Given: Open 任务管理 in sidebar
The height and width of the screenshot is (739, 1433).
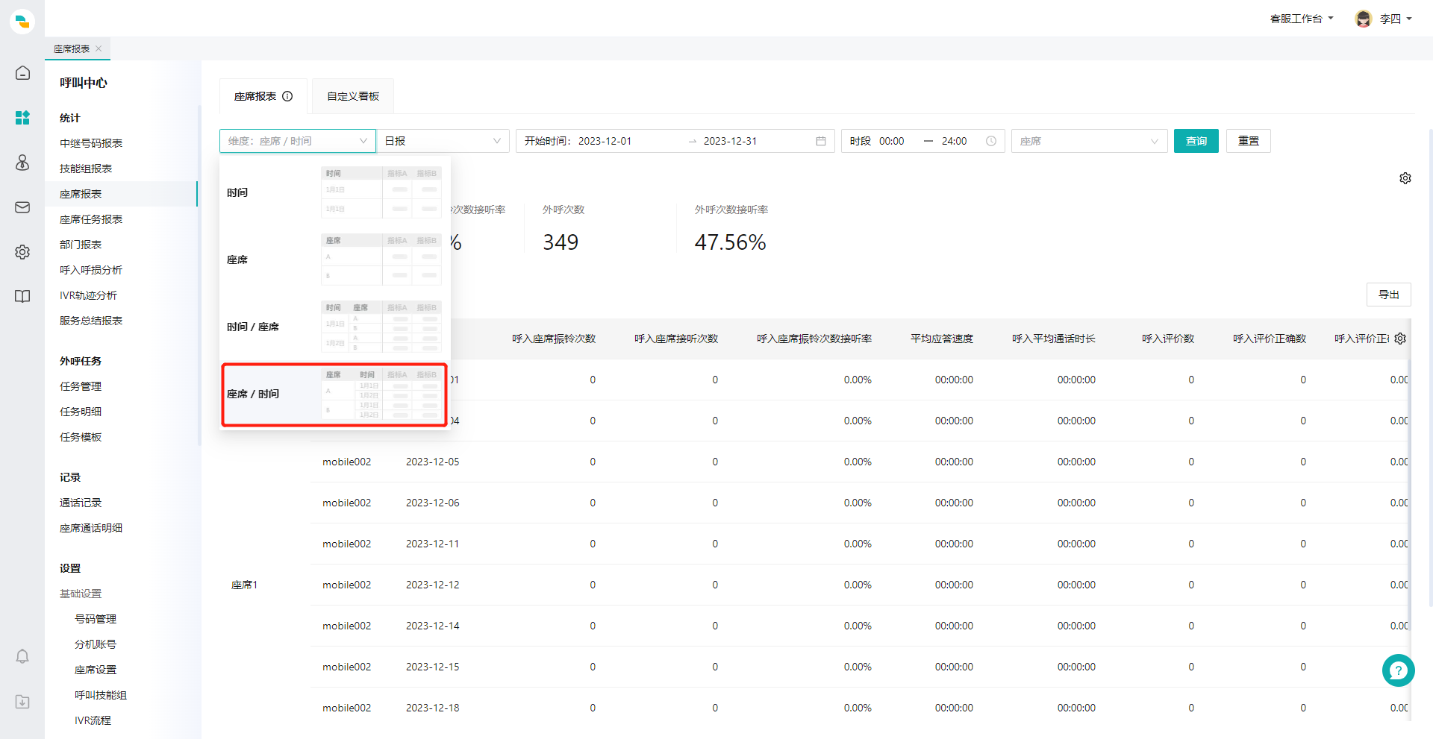Looking at the screenshot, I should 81,386.
